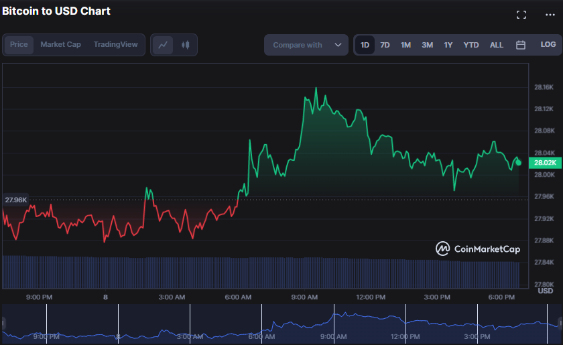
Task: Click the 12:00 PM x-axis label
Action: coord(371,297)
